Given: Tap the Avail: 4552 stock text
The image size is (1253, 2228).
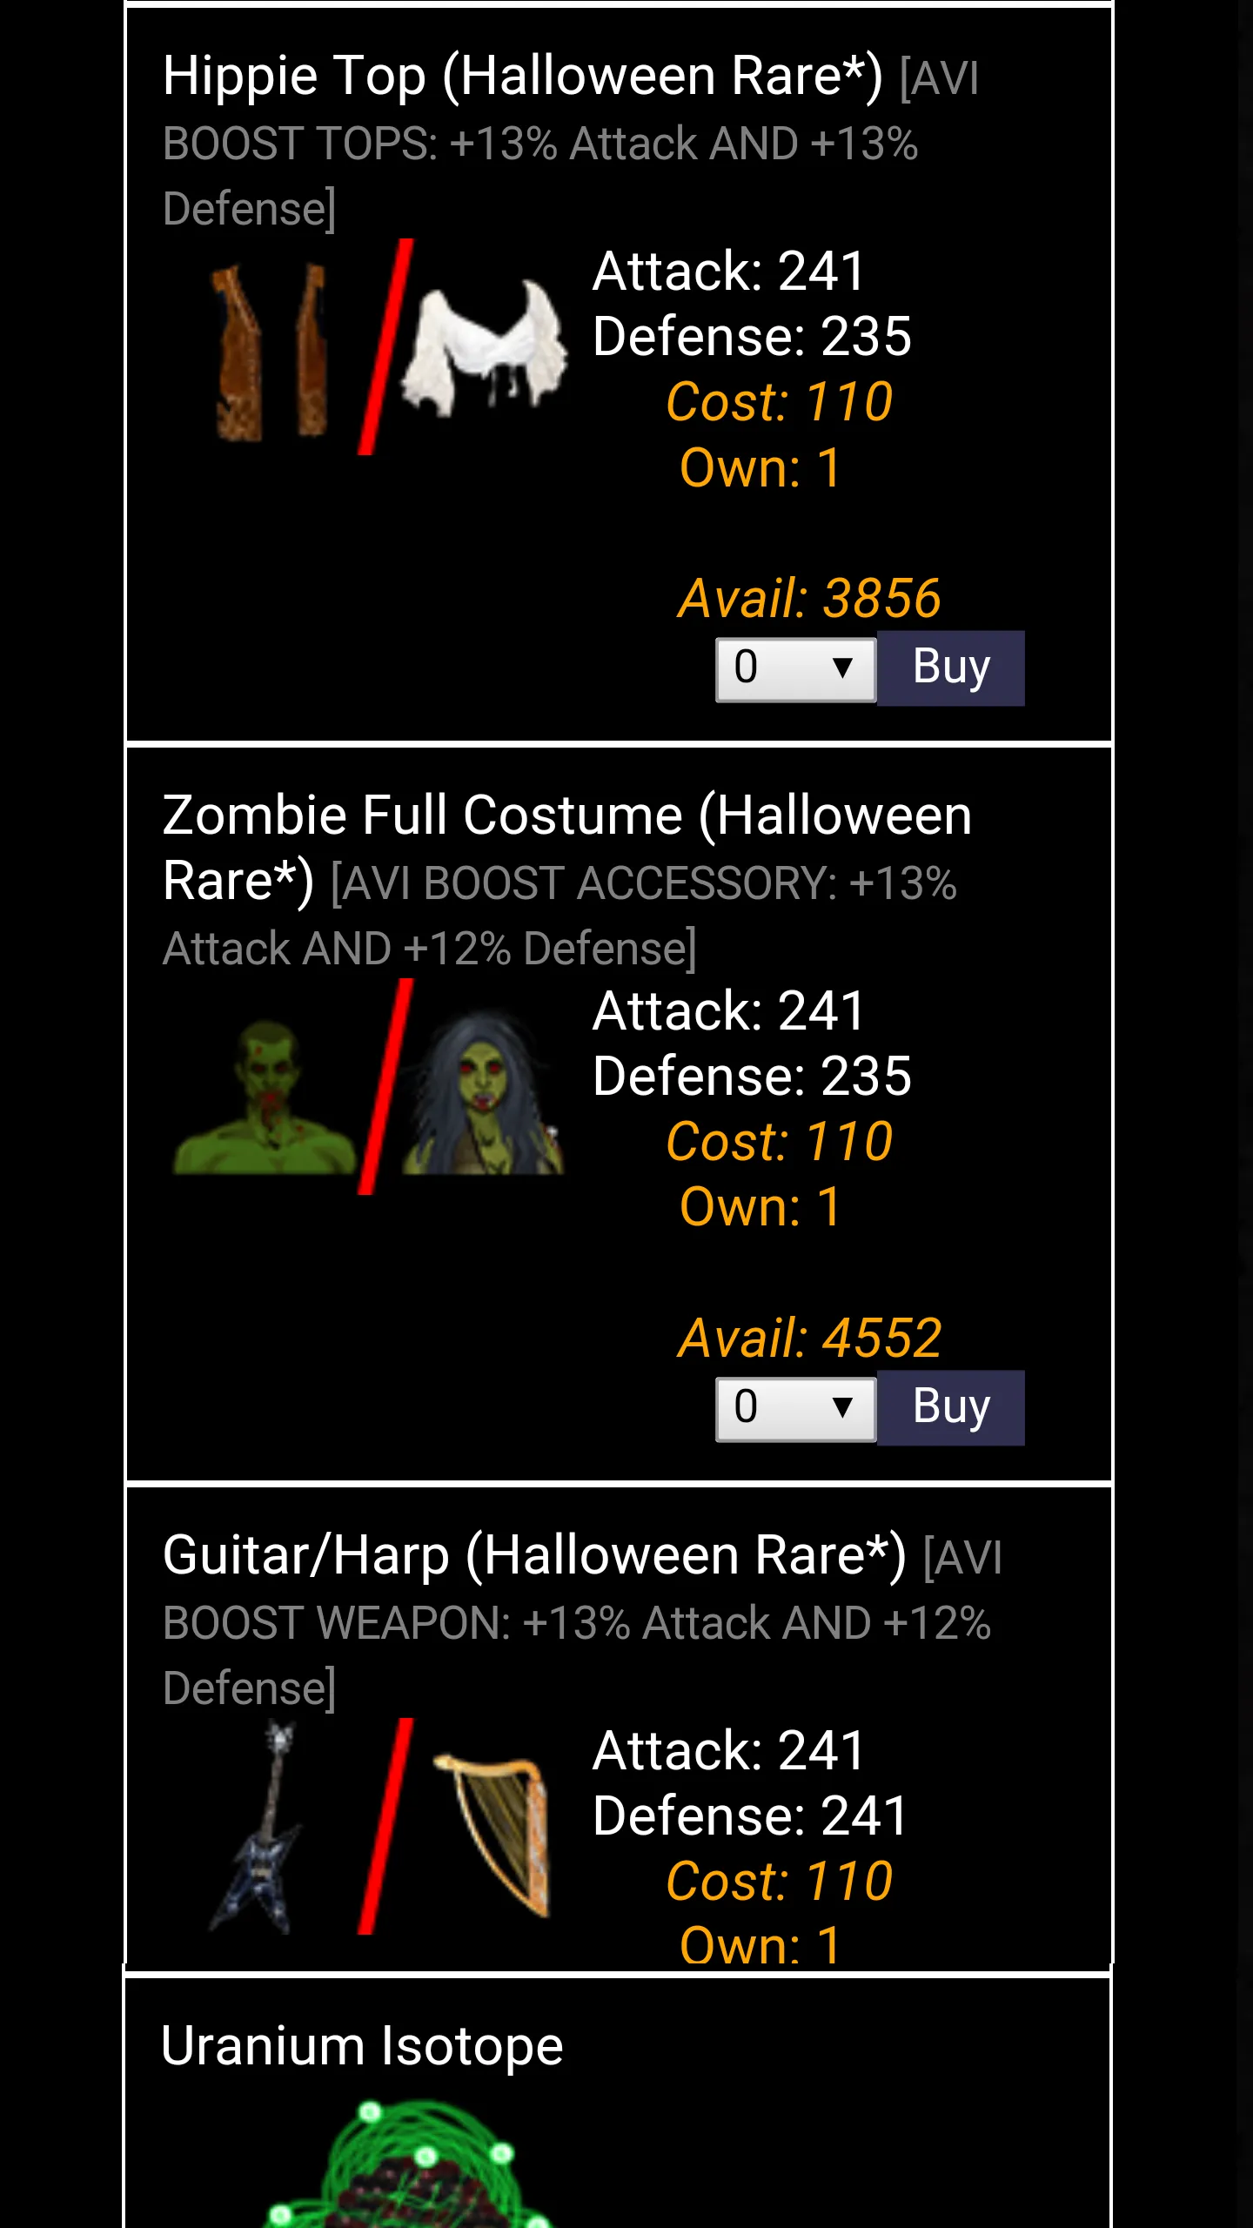Looking at the screenshot, I should click(x=809, y=1338).
